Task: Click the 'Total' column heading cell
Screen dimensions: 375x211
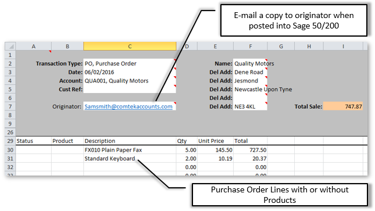Action: click(251, 141)
